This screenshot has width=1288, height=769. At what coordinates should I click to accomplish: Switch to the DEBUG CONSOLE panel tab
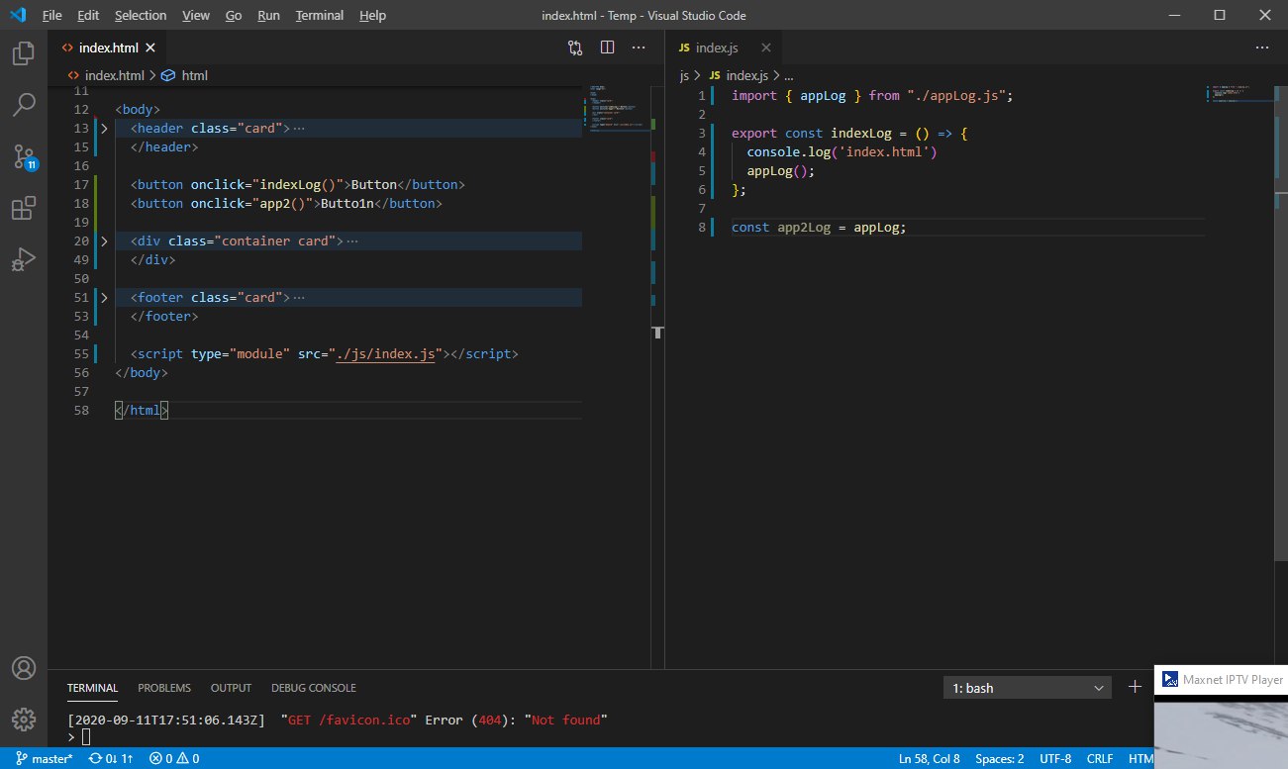(314, 688)
